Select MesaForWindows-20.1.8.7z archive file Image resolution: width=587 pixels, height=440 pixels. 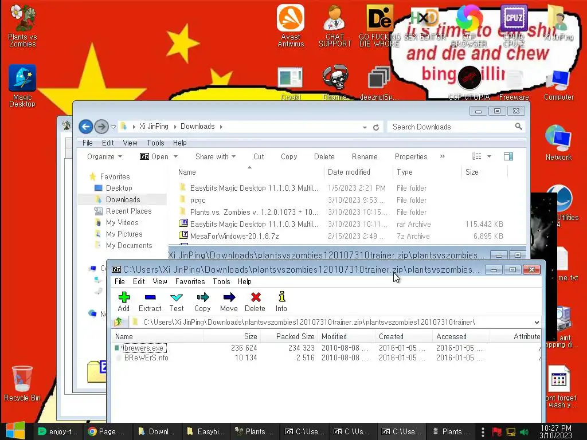click(x=234, y=236)
